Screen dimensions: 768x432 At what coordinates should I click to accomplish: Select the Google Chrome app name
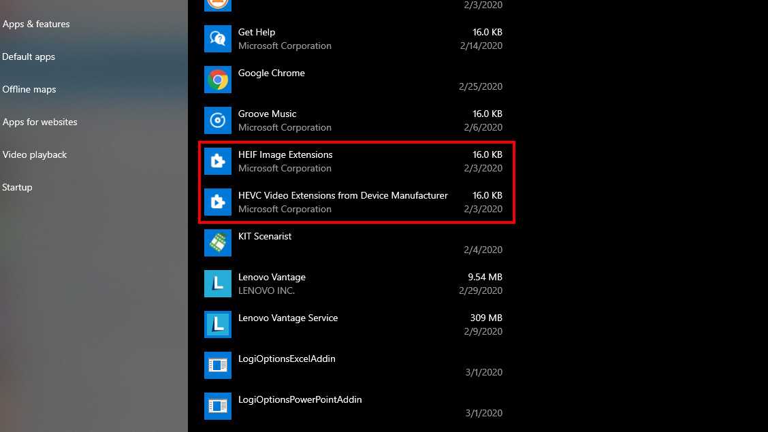(271, 73)
